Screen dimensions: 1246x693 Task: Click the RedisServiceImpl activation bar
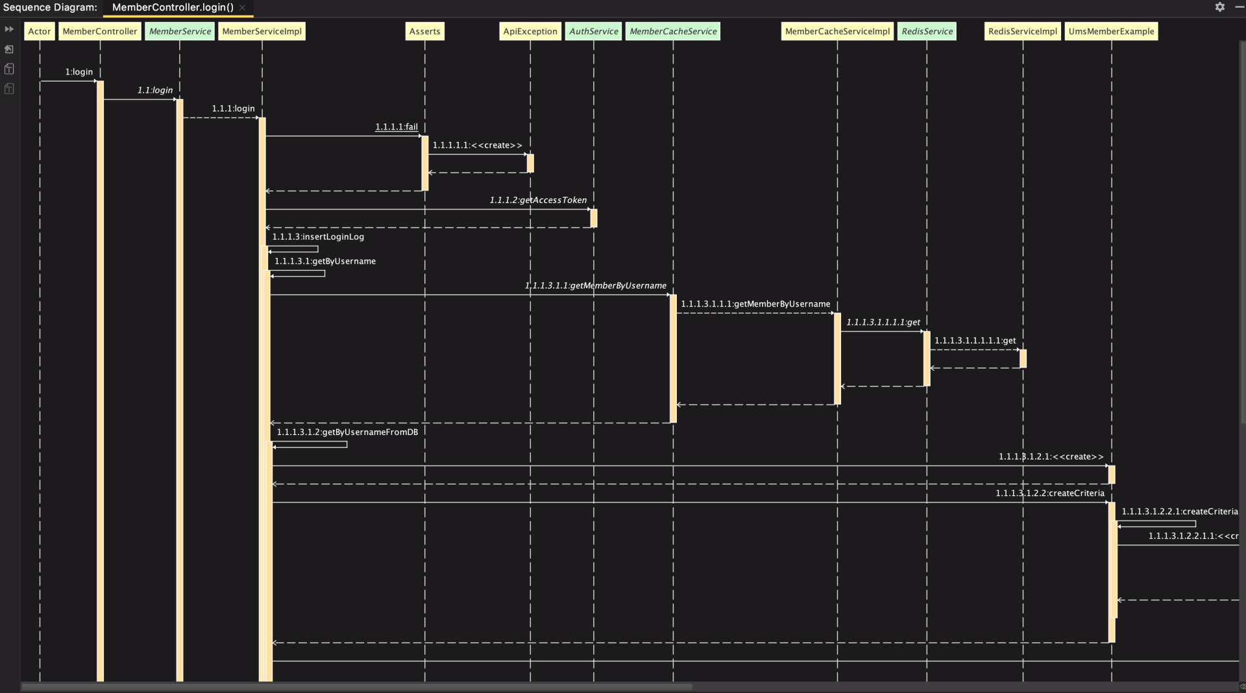coord(1023,358)
